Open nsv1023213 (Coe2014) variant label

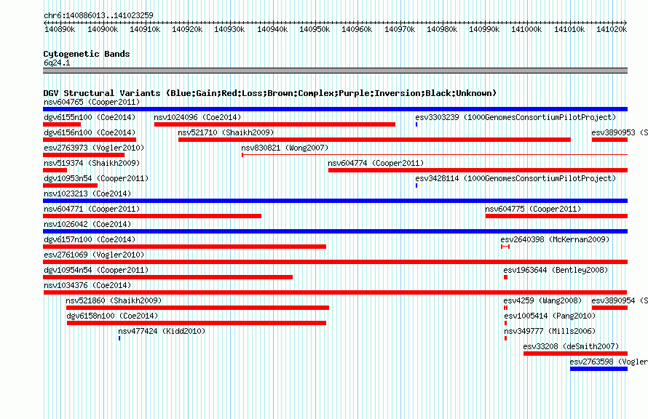87,193
